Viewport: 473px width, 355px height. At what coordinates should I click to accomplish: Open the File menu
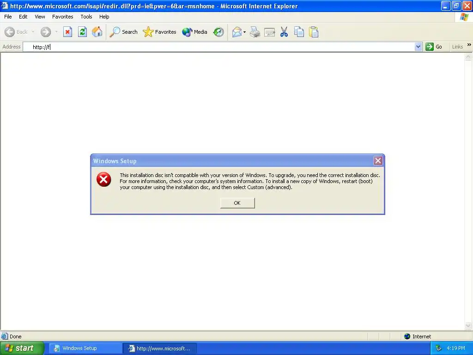point(8,17)
